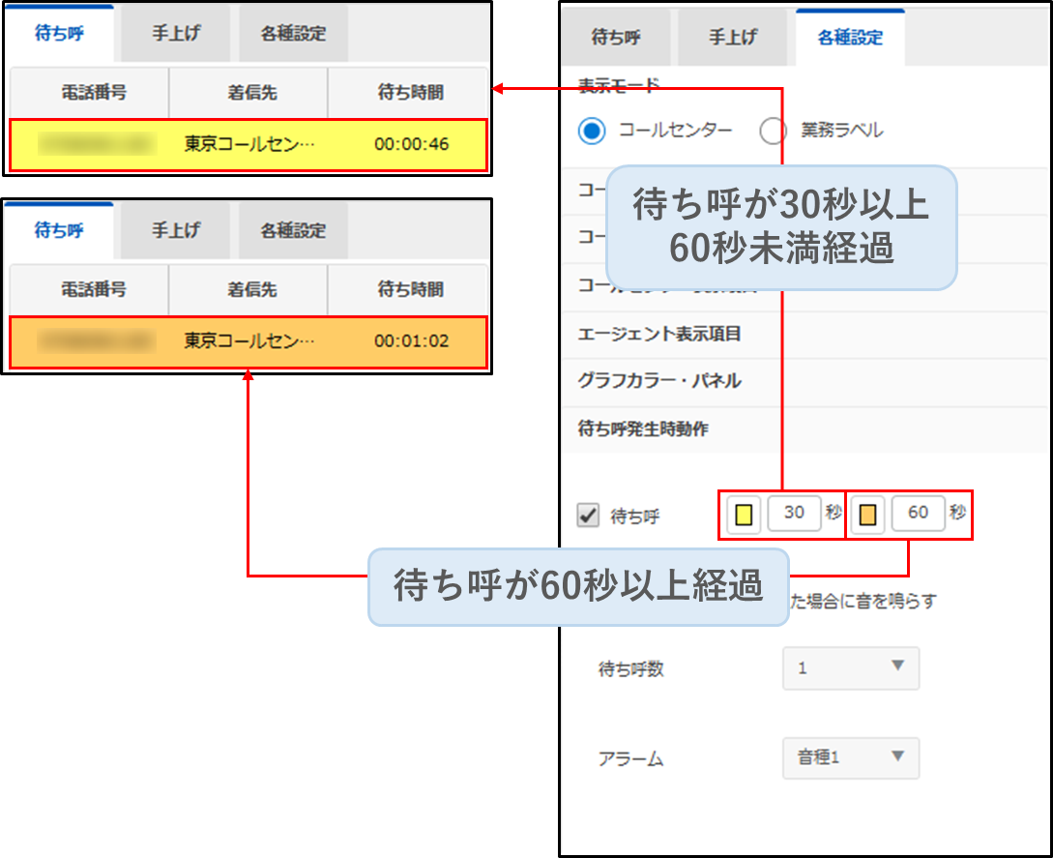Expand the エージェント表示項目 section
The width and height of the screenshot is (1053, 858).
coord(658,335)
